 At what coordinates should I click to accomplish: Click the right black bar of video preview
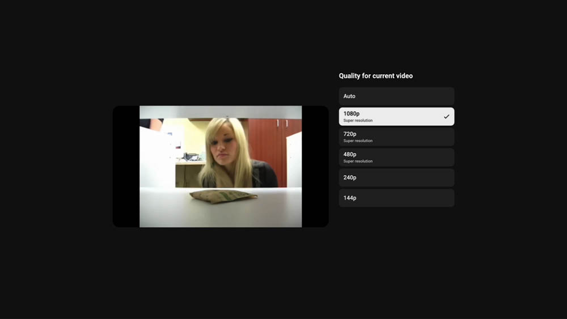[315, 167]
